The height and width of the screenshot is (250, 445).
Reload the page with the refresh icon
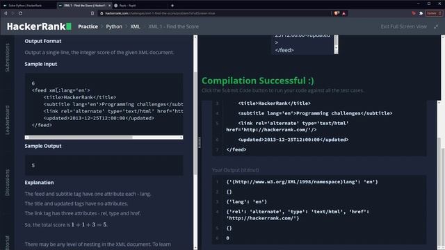click(x=20, y=13)
